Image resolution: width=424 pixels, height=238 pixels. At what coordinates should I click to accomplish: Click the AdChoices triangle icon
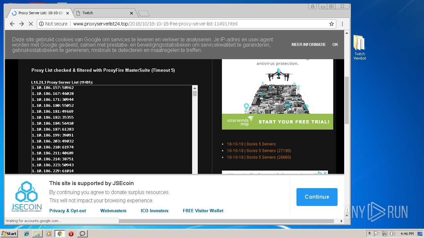pos(320,173)
